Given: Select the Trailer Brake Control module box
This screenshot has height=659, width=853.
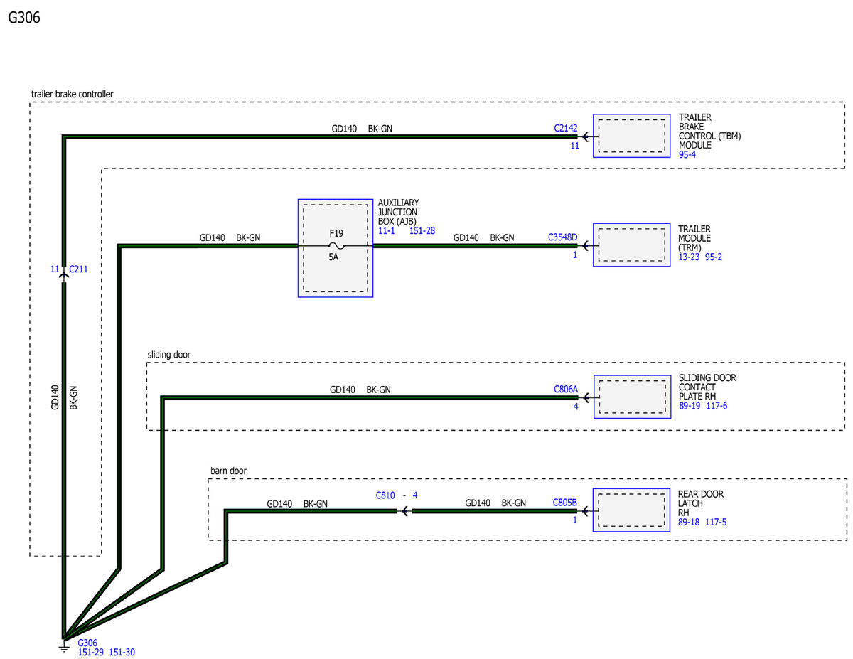Looking at the screenshot, I should 632,136.
